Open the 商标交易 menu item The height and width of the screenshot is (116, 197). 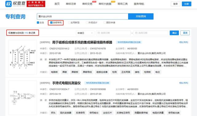tap(87, 4)
